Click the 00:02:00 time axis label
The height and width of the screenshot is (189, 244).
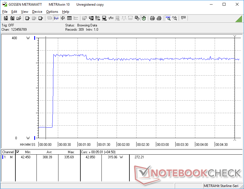click(x=123, y=145)
